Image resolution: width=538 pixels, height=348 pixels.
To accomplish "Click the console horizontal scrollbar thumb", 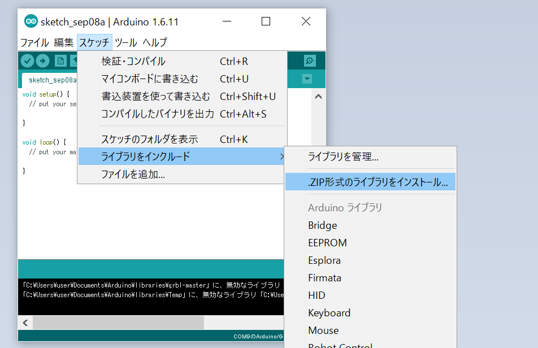I will (118, 323).
